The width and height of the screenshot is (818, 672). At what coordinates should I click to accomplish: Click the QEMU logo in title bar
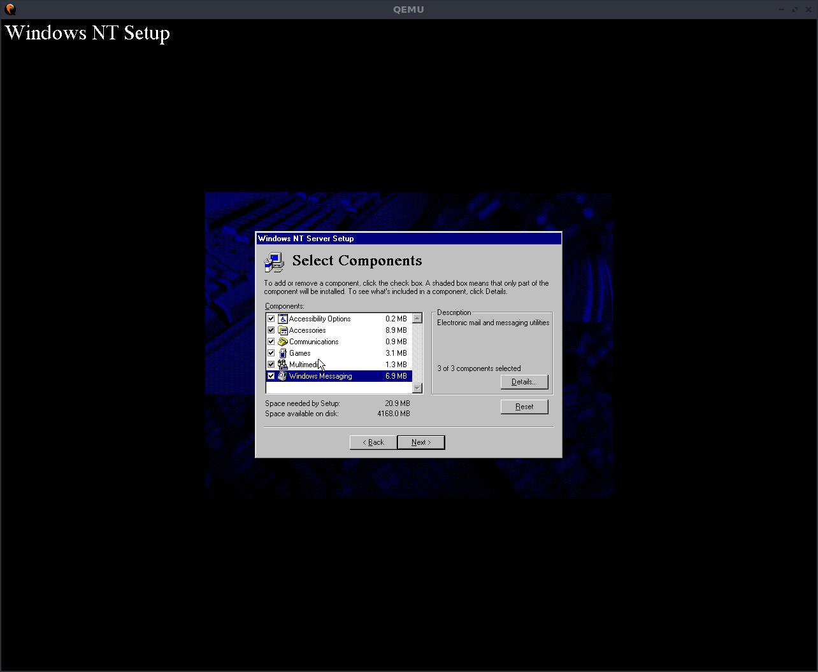(10, 10)
